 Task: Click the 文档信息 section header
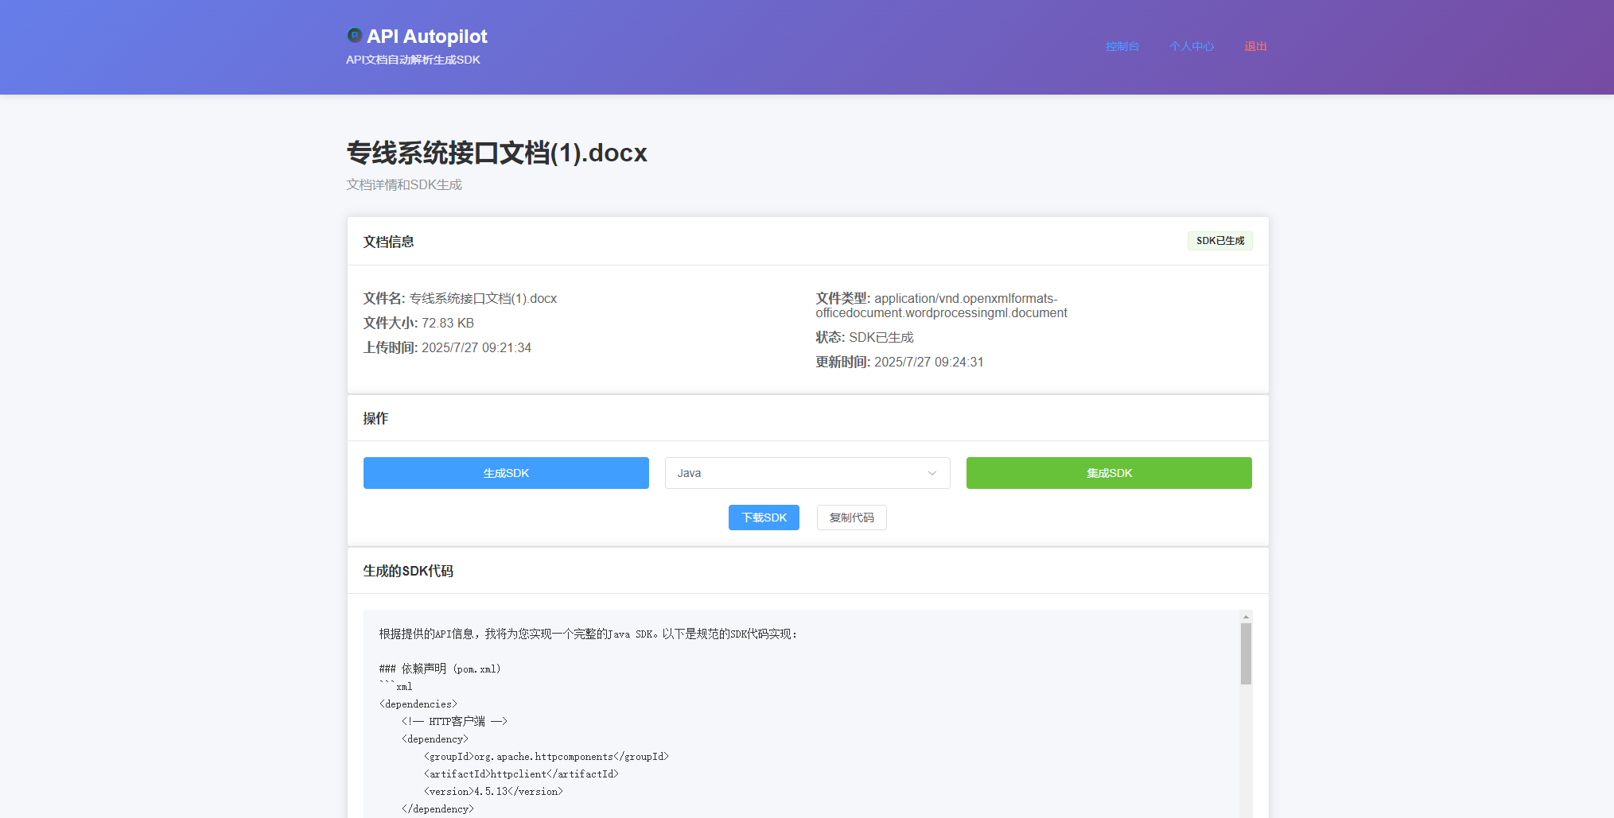click(x=388, y=242)
